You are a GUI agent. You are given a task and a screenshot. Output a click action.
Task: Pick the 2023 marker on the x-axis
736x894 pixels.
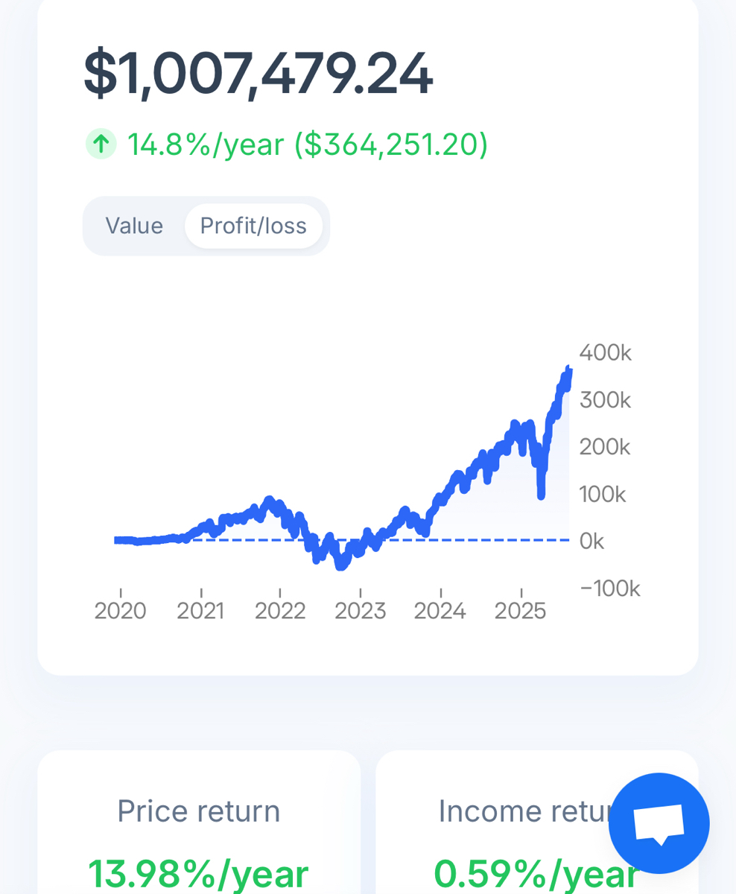361,611
